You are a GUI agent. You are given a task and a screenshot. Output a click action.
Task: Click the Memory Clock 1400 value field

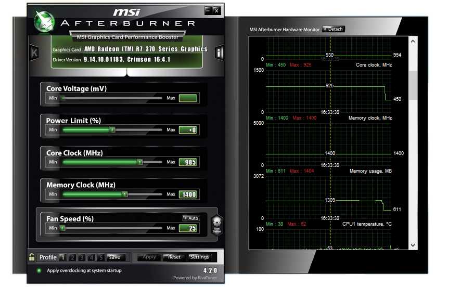[x=188, y=194]
